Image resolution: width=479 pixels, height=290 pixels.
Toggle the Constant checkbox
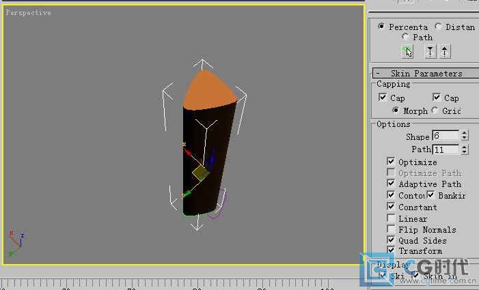(x=391, y=206)
